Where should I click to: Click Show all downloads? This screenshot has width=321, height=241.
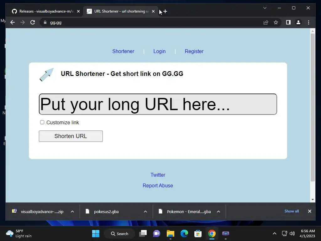[292, 211]
